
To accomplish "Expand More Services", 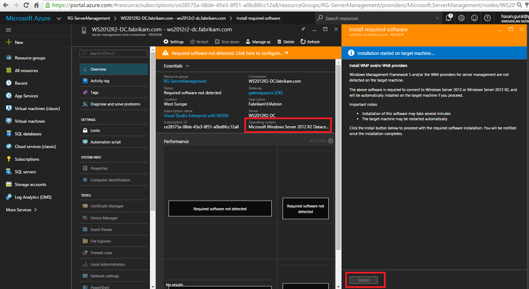I will (x=21, y=210).
